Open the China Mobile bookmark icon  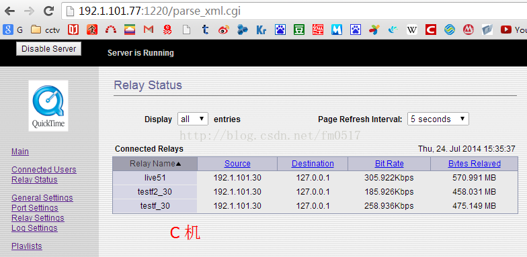coord(449,30)
